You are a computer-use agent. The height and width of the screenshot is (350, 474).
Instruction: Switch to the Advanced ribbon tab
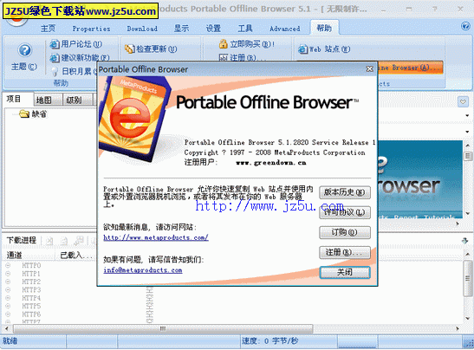click(285, 29)
